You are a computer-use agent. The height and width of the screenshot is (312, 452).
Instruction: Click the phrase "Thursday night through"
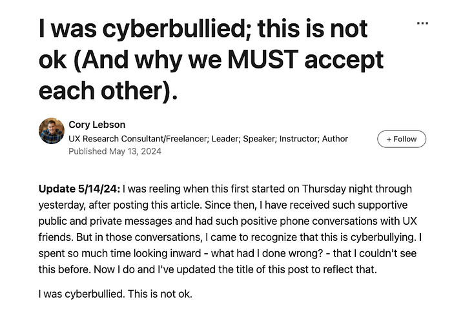[357, 189]
